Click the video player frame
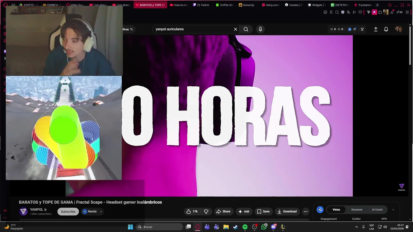This screenshot has height=232, width=413. pos(209,116)
